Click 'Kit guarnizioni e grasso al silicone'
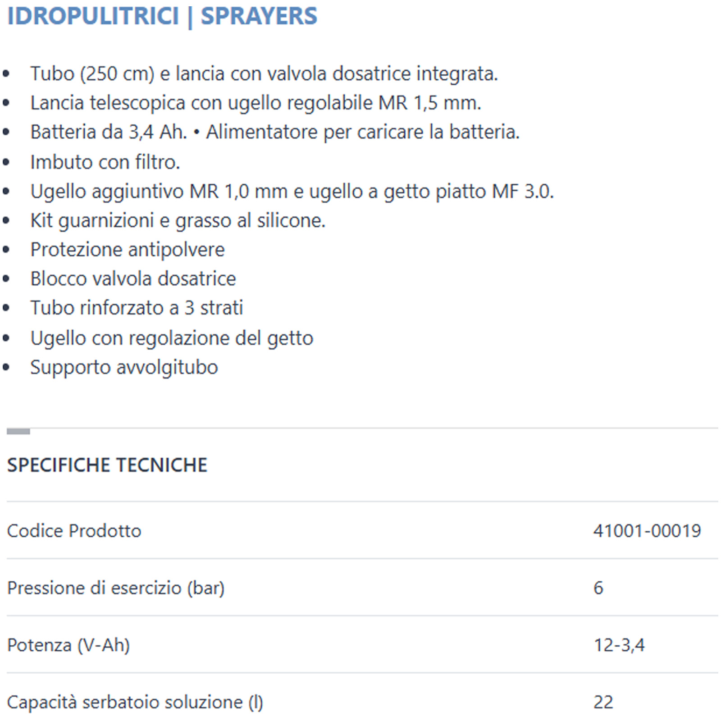Image resolution: width=721 pixels, height=721 pixels. 178,220
